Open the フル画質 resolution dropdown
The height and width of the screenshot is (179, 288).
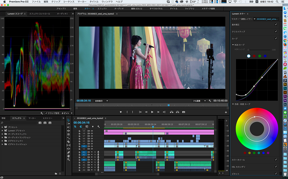199,101
